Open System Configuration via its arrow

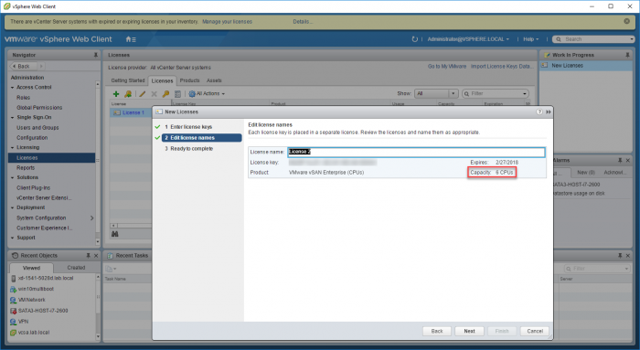pyautogui.click(x=91, y=217)
